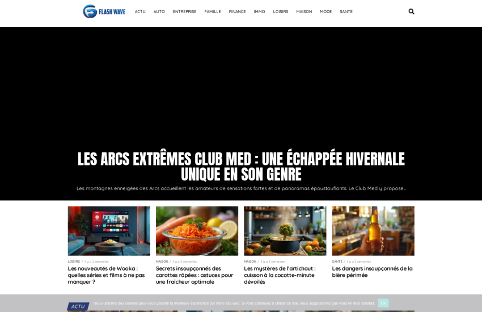Open the search magnifier icon
Image resolution: width=482 pixels, height=312 pixels.
coord(411,12)
